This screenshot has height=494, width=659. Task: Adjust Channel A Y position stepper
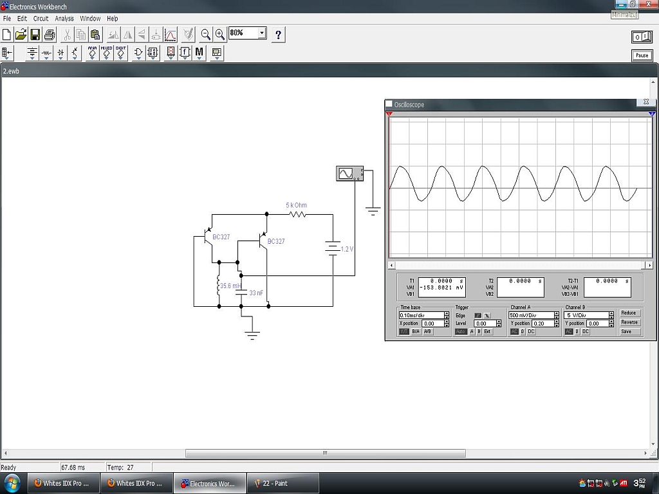click(x=557, y=324)
